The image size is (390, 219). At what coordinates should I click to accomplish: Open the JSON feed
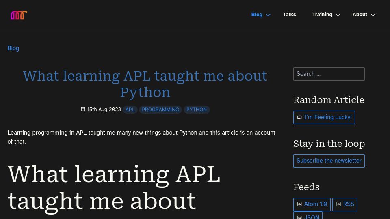point(308,215)
